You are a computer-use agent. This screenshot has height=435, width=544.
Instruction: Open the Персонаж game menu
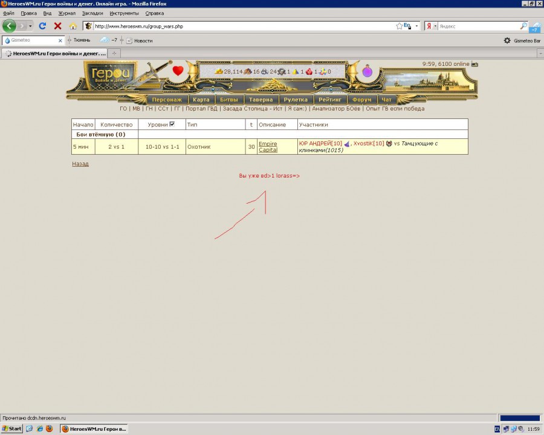click(x=167, y=100)
